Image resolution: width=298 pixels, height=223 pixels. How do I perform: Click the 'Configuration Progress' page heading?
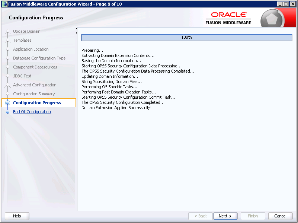pyautogui.click(x=36, y=17)
